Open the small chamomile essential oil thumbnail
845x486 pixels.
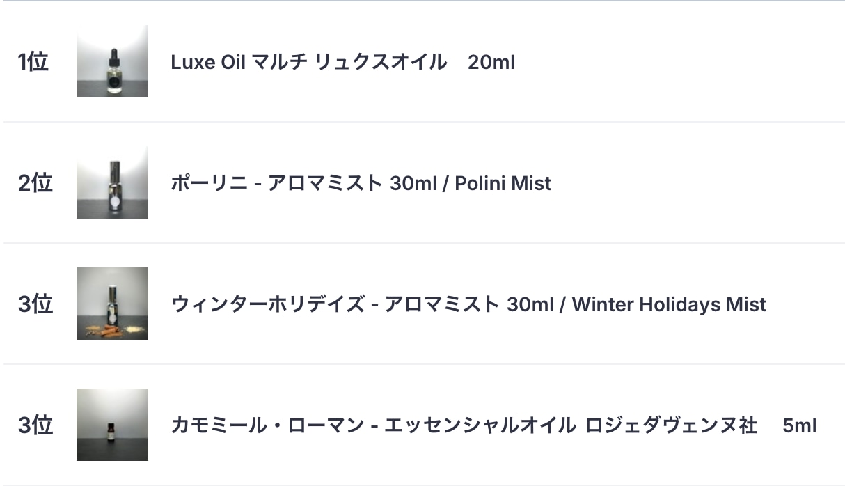coord(112,425)
